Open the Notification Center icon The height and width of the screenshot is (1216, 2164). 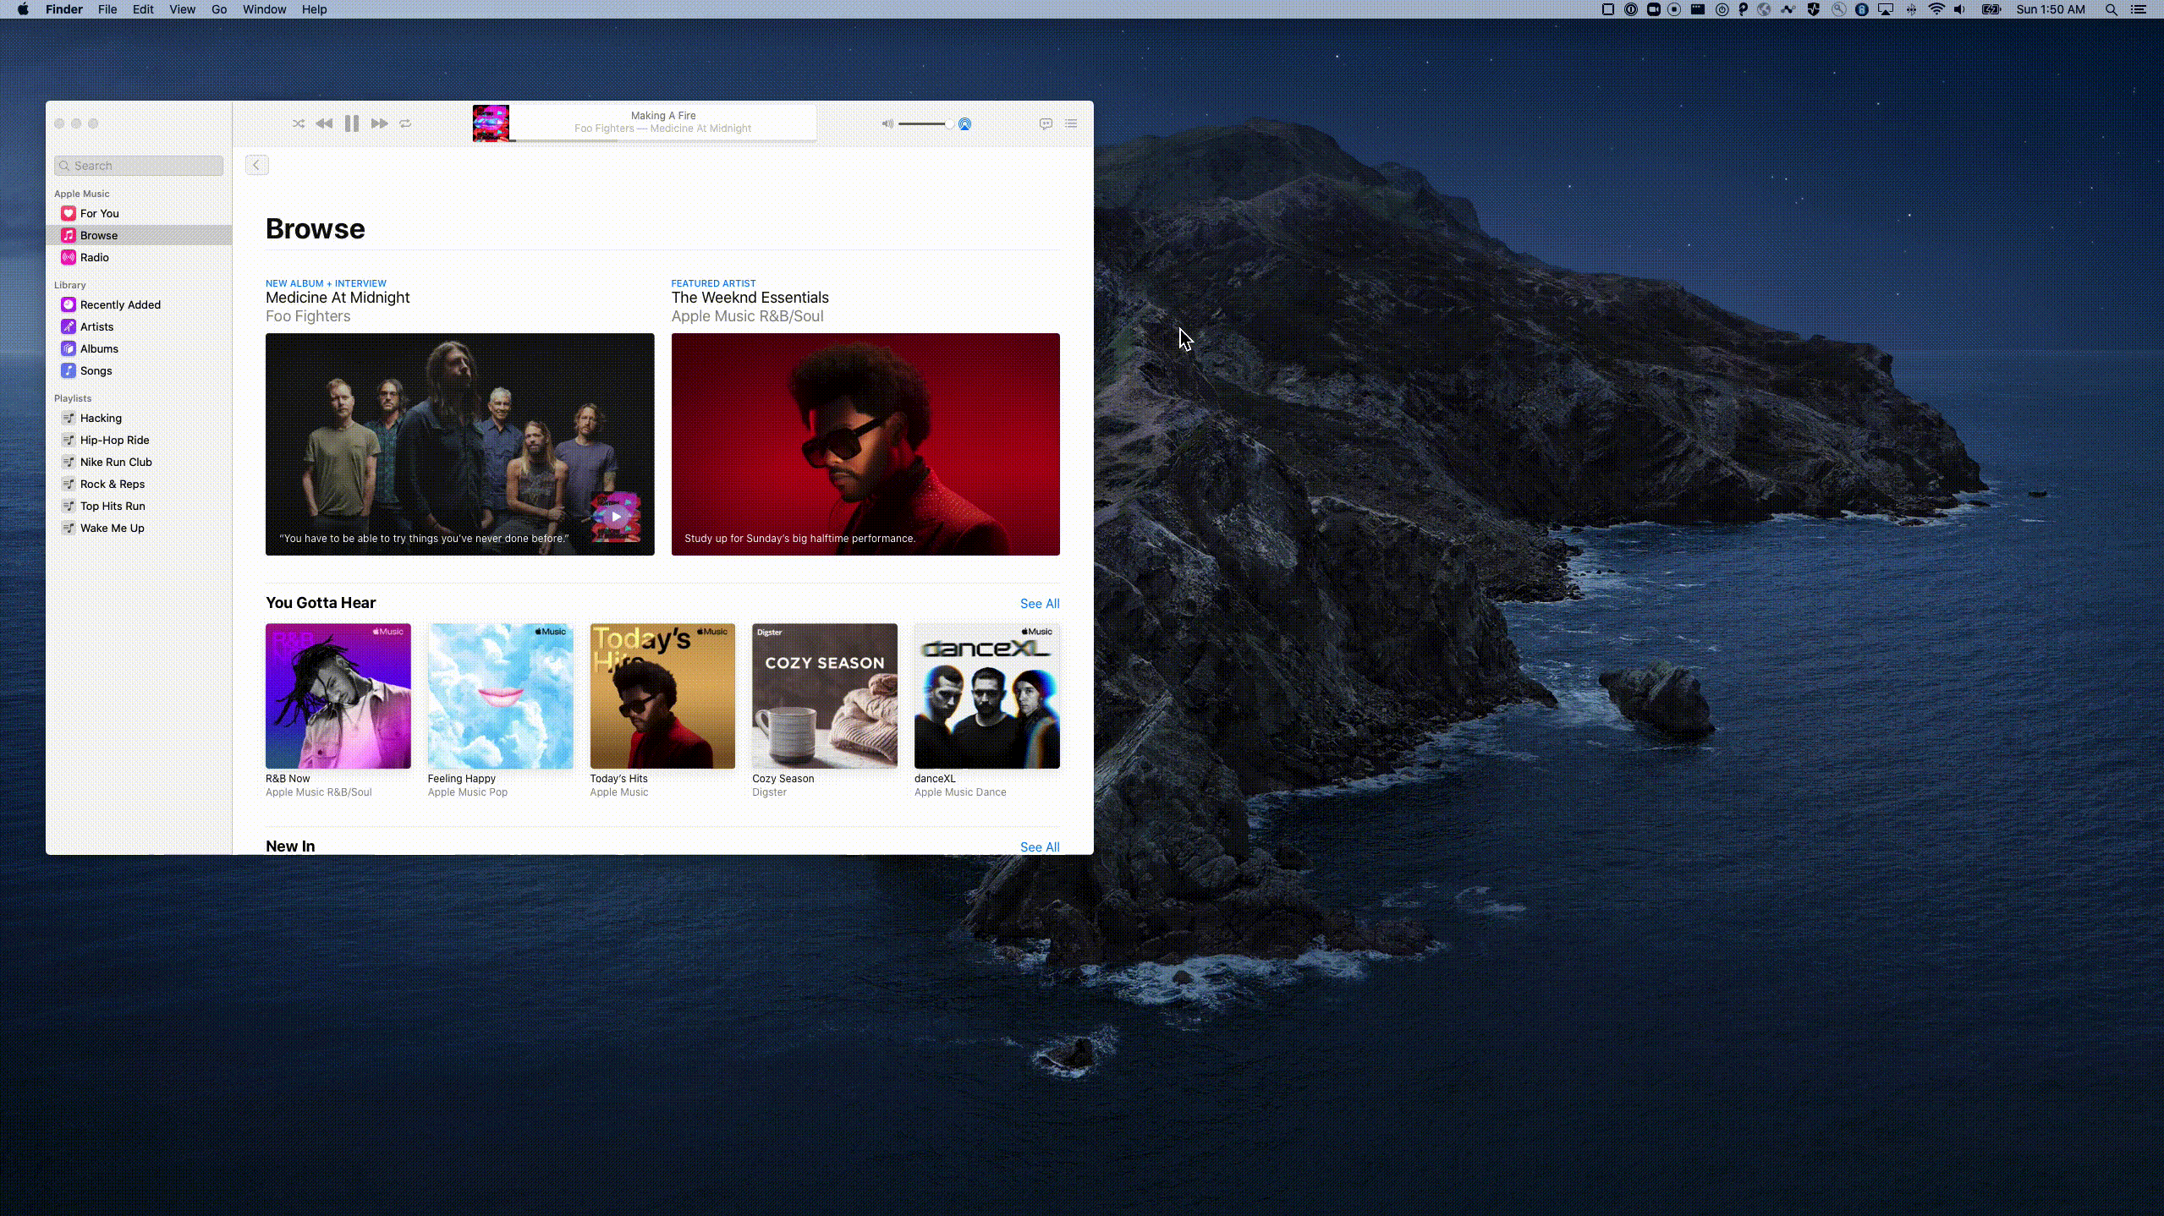pyautogui.click(x=2138, y=9)
